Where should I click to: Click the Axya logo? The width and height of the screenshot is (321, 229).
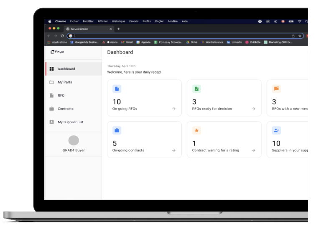[57, 52]
